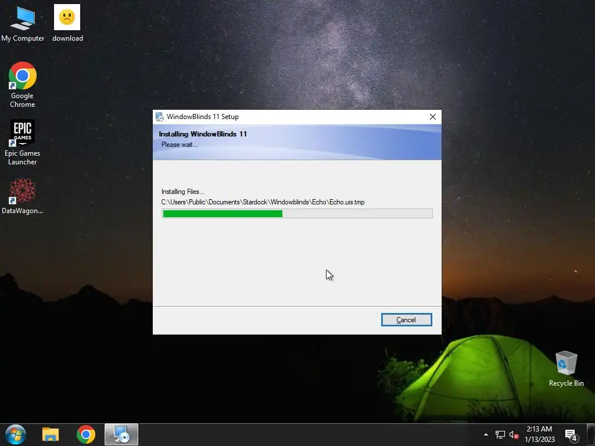Click the muted volume tray icon

tap(514, 434)
